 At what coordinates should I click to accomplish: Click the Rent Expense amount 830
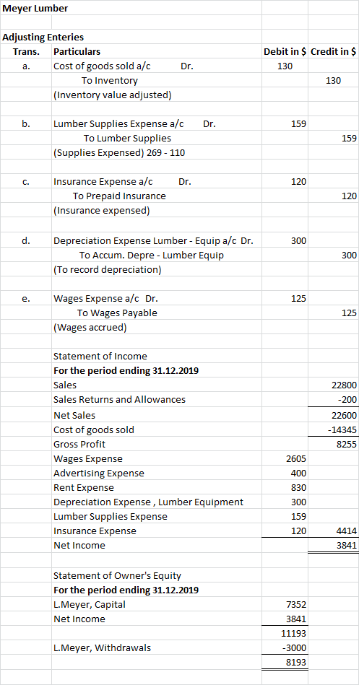pos(298,487)
